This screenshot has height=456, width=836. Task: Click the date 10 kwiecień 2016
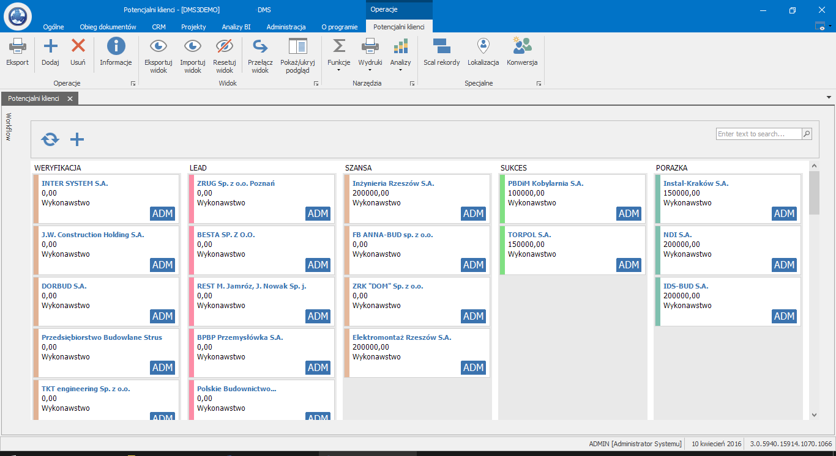click(717, 444)
